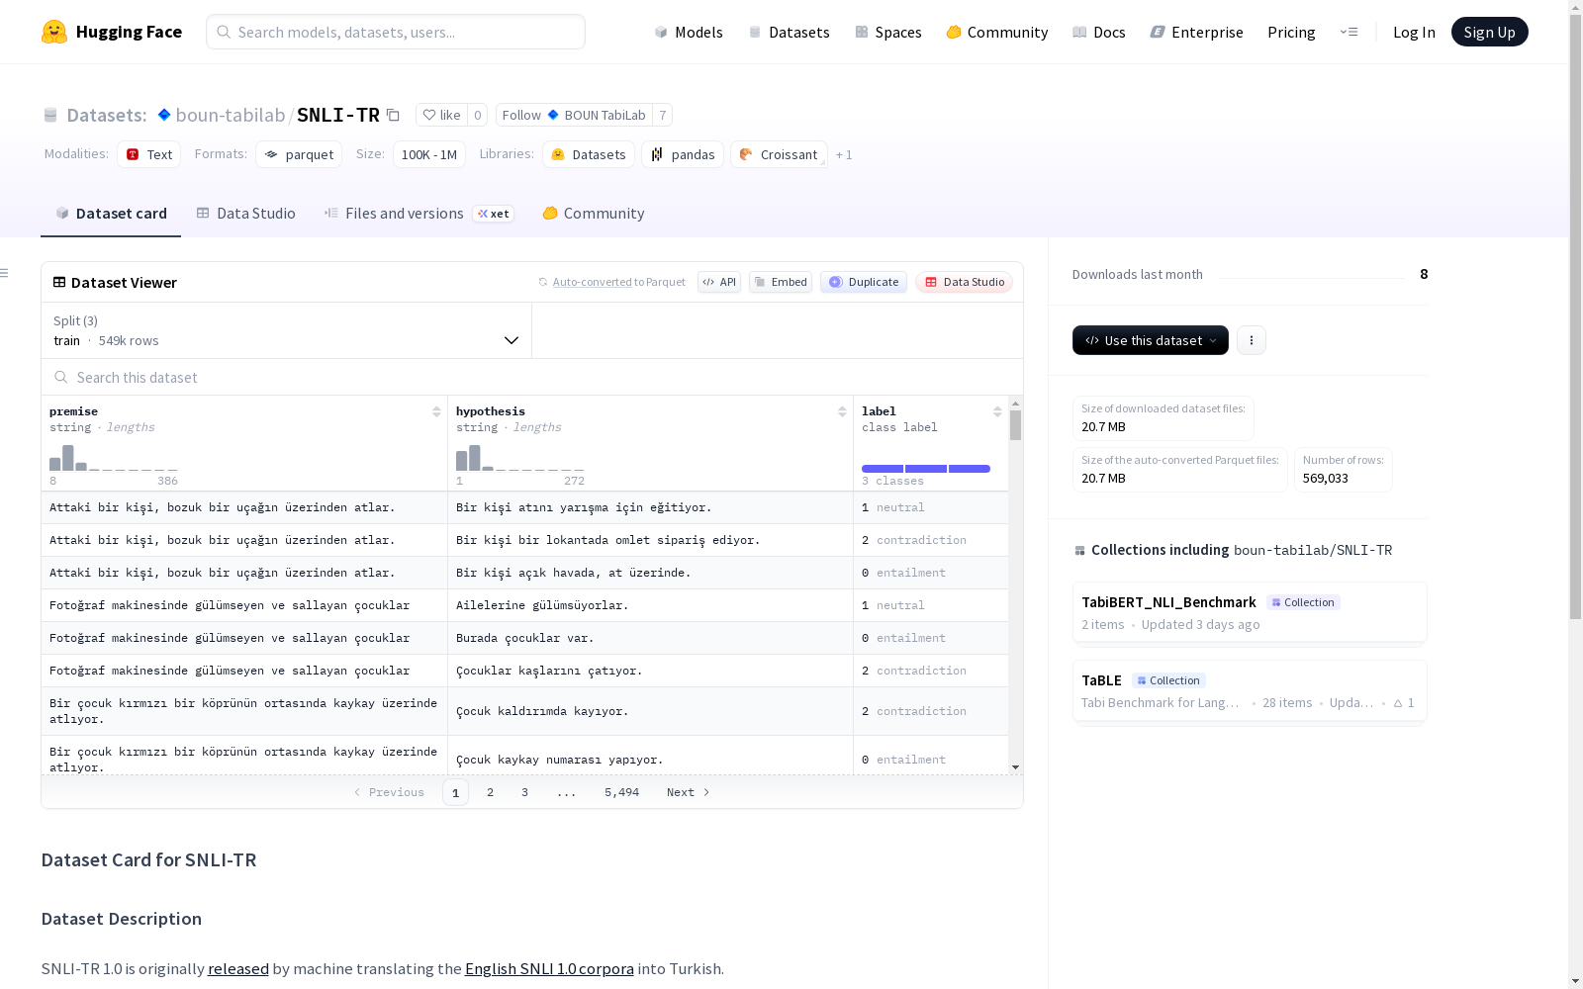Viewport: 1583px width, 989px height.
Task: Open the Docs page
Action: [1099, 32]
